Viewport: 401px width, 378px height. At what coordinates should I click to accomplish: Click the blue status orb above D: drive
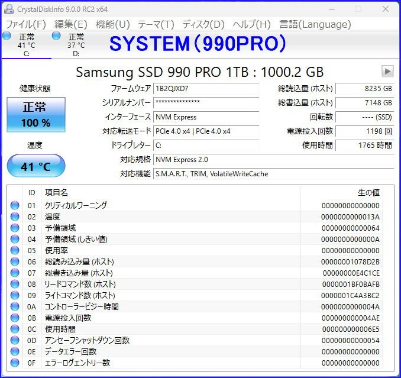56,36
